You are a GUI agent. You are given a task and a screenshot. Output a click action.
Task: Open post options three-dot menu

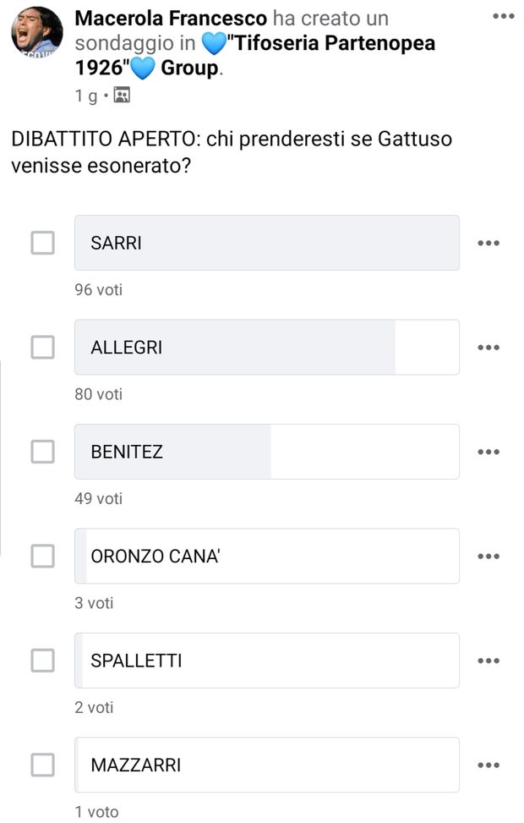coord(502,16)
